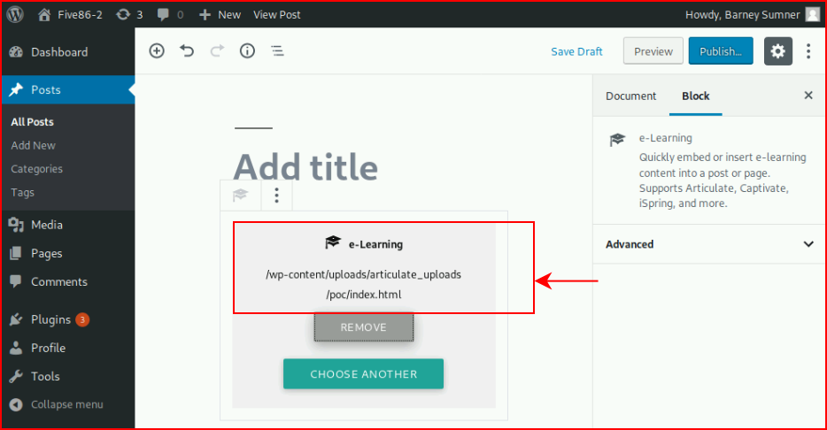
Task: Open the editor's more tools vertical dots
Action: point(808,51)
